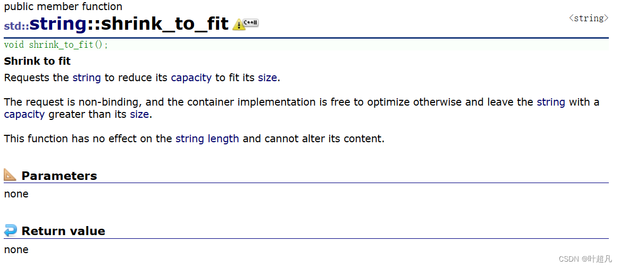Open the "capacity" link before "greater than its"

24,114
